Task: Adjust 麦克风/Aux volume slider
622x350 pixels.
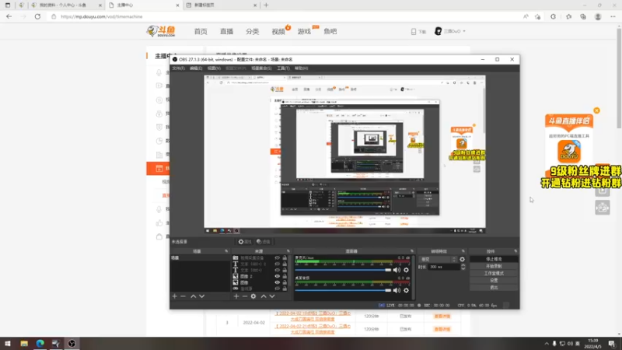Action: pyautogui.click(x=343, y=270)
